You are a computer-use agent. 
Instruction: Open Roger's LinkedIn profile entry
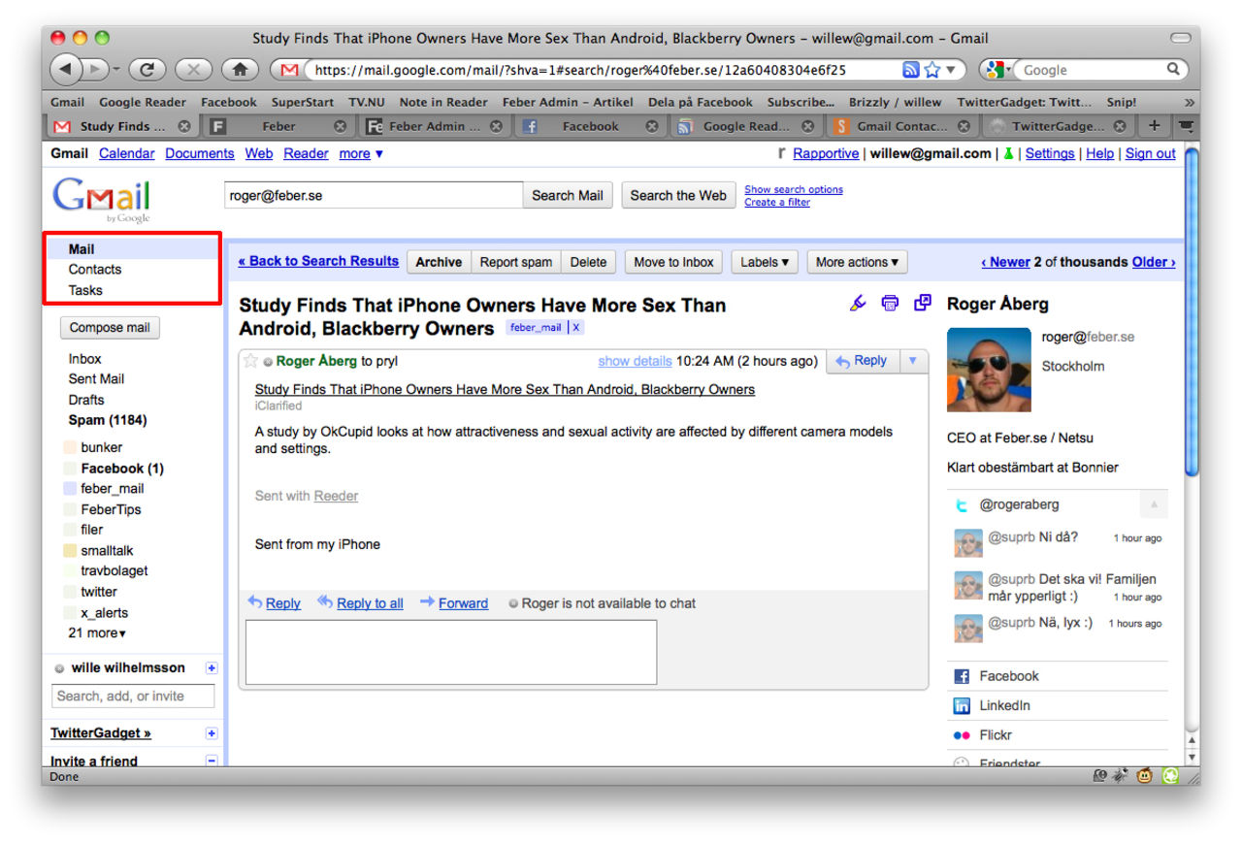point(1004,705)
